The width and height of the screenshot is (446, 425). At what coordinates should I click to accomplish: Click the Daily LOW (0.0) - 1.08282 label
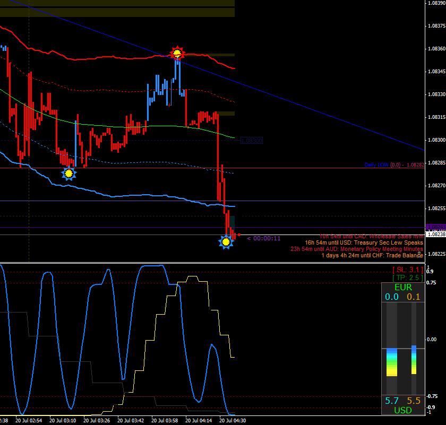point(394,165)
